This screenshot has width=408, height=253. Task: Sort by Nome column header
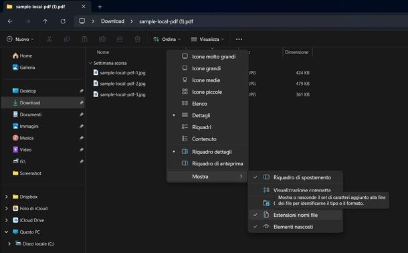coord(103,52)
